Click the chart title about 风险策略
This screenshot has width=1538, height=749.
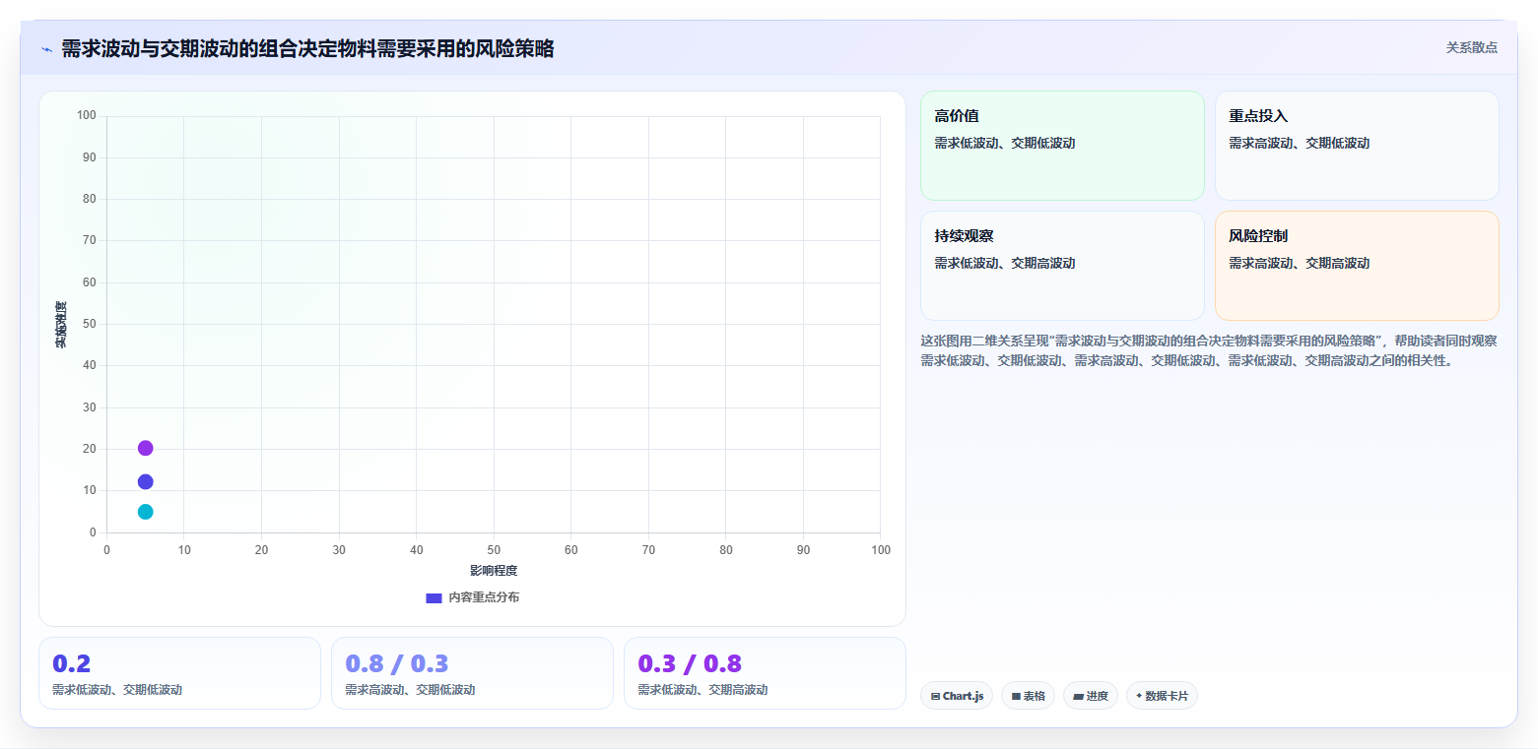[x=307, y=48]
